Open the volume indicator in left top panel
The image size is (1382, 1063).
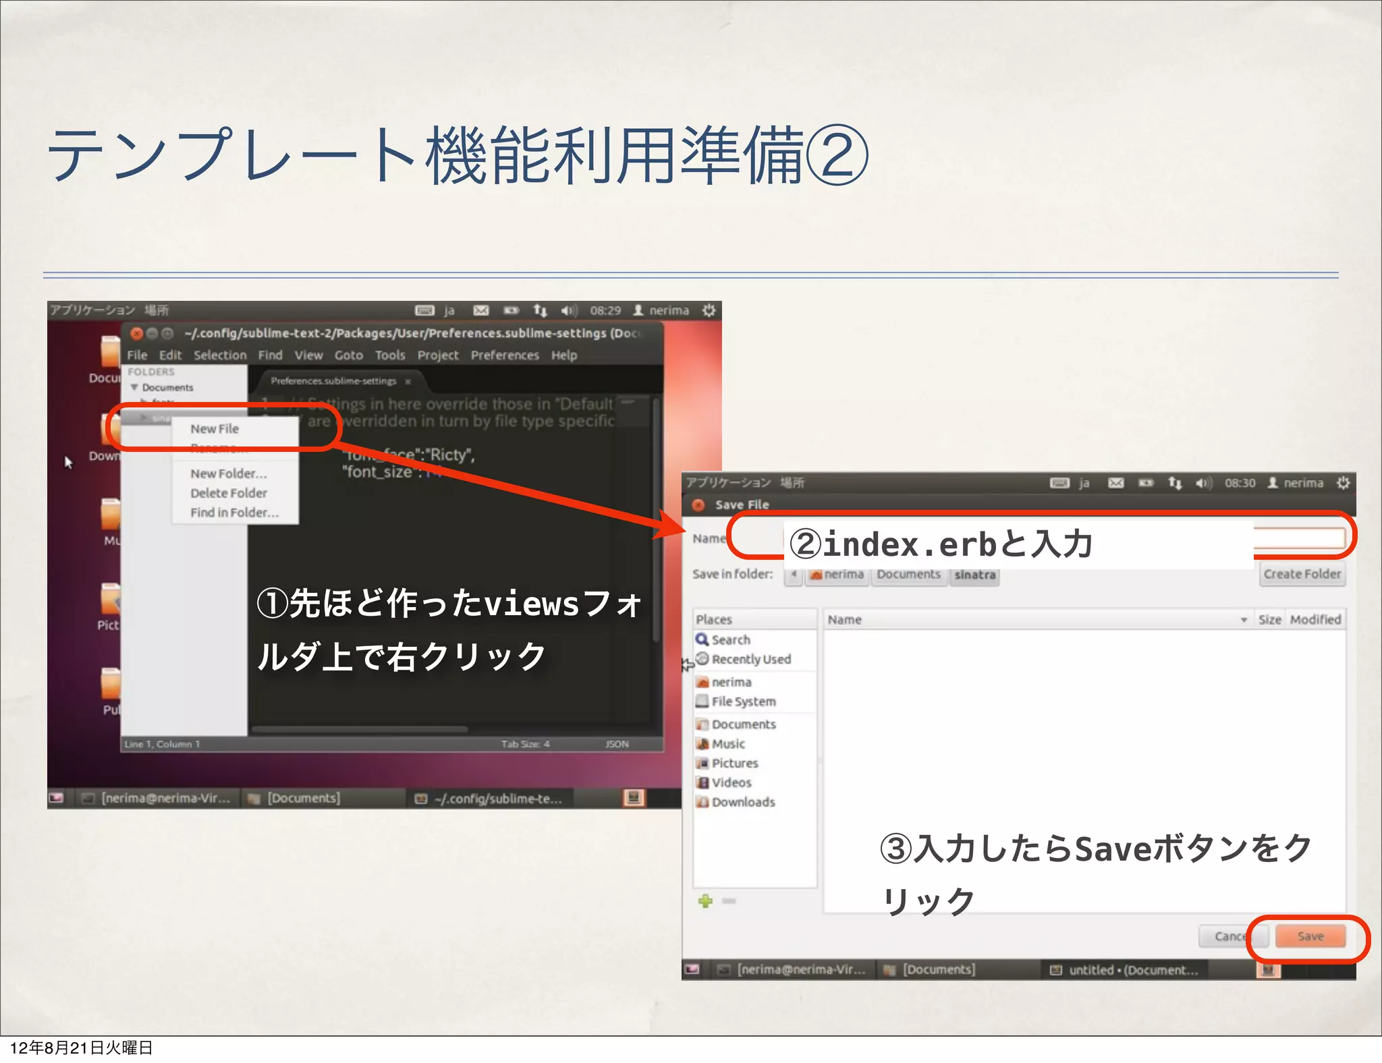pos(569,310)
